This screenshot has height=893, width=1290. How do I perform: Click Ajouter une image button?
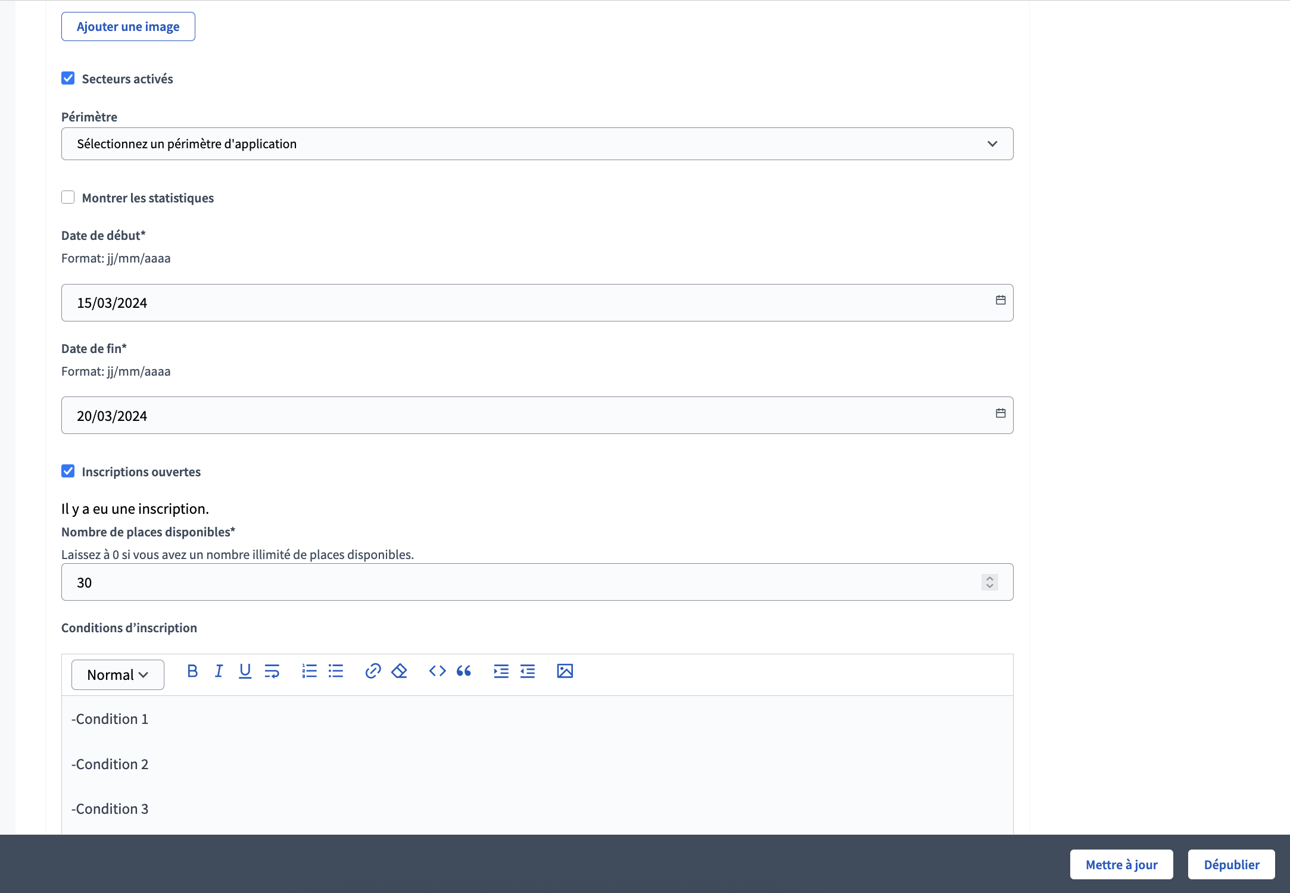coord(128,27)
